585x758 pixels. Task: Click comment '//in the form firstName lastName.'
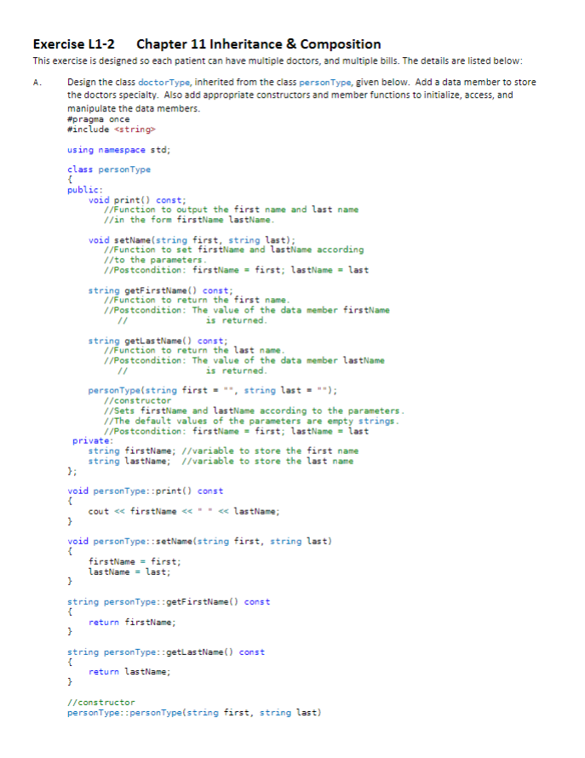point(189,220)
